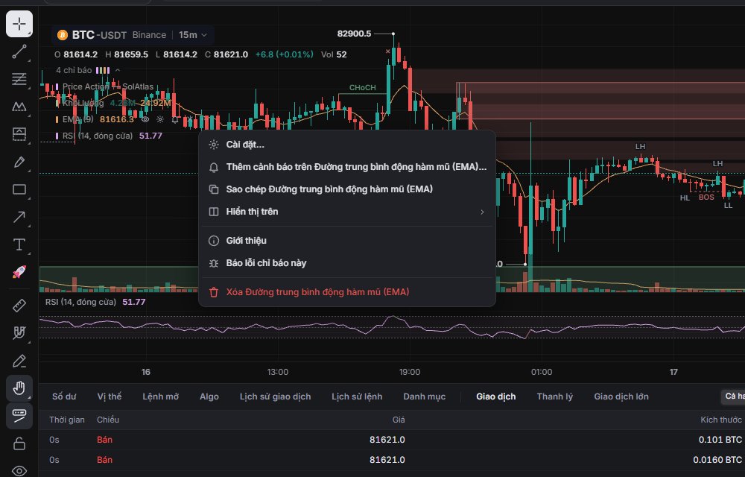Expand the 'Hiển thị trên' submenu
The height and width of the screenshot is (477, 745).
pyautogui.click(x=347, y=212)
